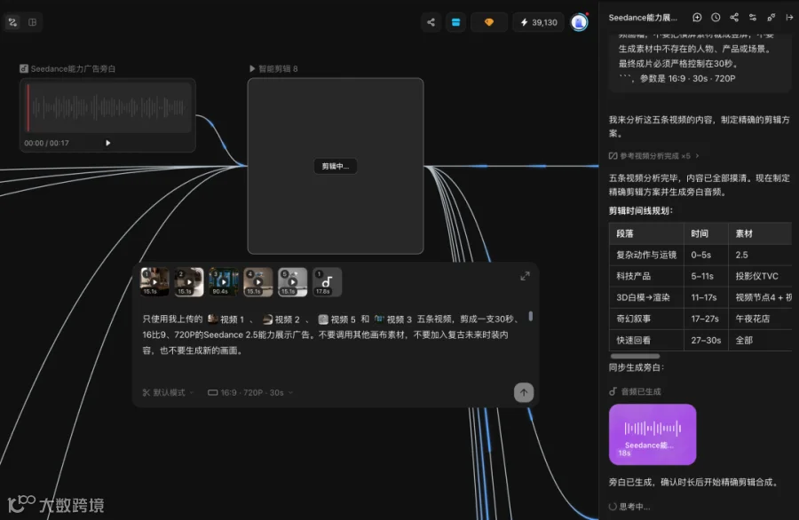Screen dimensions: 799x520
Task: Click the prompt box scrollbar
Action: 531,316
